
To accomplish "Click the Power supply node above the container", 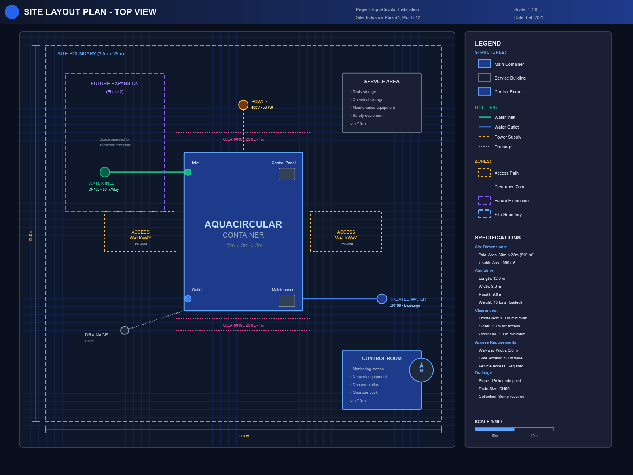I will (x=243, y=105).
